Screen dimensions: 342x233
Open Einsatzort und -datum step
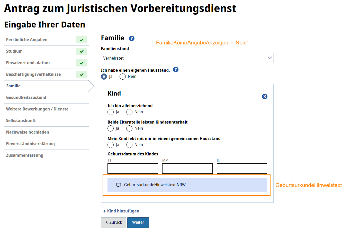tap(46, 63)
